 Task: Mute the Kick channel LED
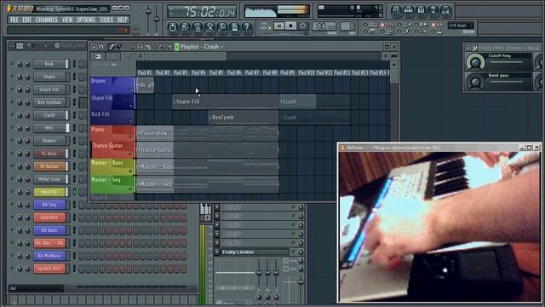[x=13, y=64]
